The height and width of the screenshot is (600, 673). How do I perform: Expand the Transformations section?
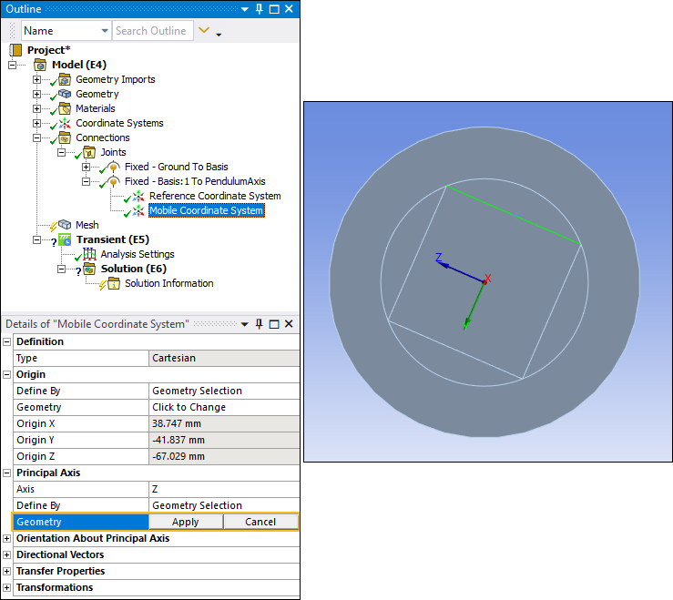pos(7,587)
